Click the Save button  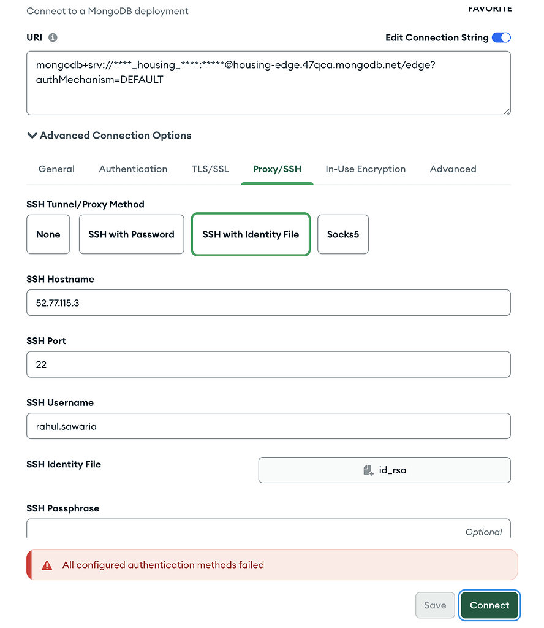point(435,605)
